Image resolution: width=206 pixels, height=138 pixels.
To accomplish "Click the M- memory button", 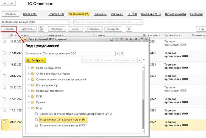I will (136, 39).
